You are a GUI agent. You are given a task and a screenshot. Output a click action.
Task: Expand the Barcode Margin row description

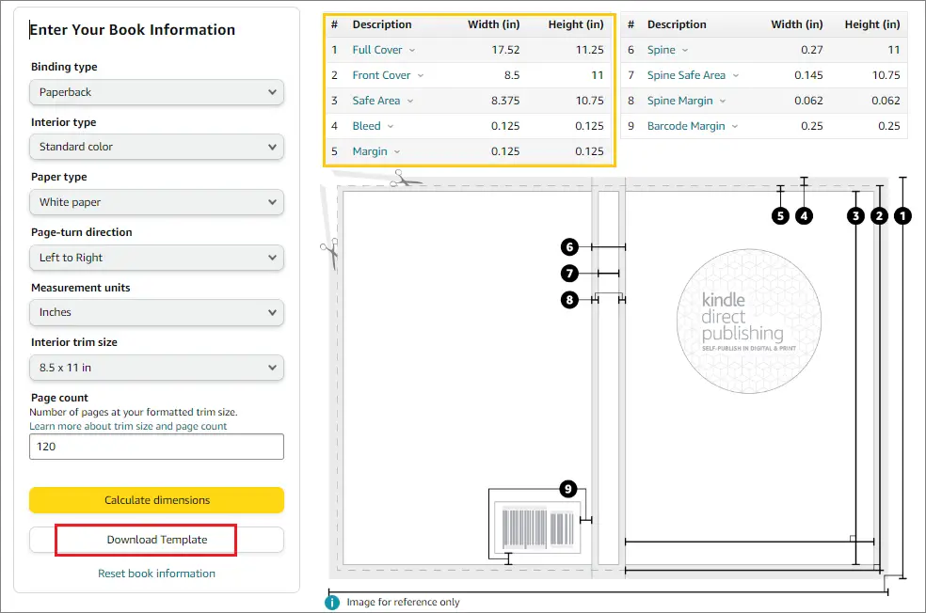pos(692,126)
